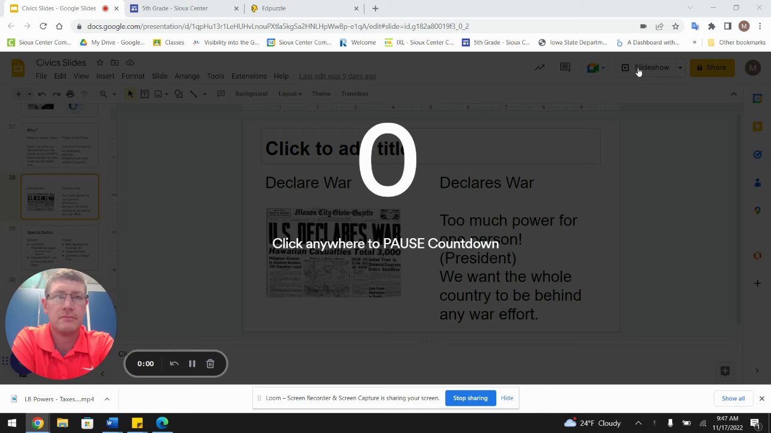This screenshot has width=771, height=433.
Task: Click the Redo toolbar icon
Action: (x=56, y=94)
